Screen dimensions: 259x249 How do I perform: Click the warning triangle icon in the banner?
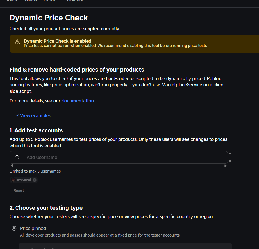(x=17, y=42)
